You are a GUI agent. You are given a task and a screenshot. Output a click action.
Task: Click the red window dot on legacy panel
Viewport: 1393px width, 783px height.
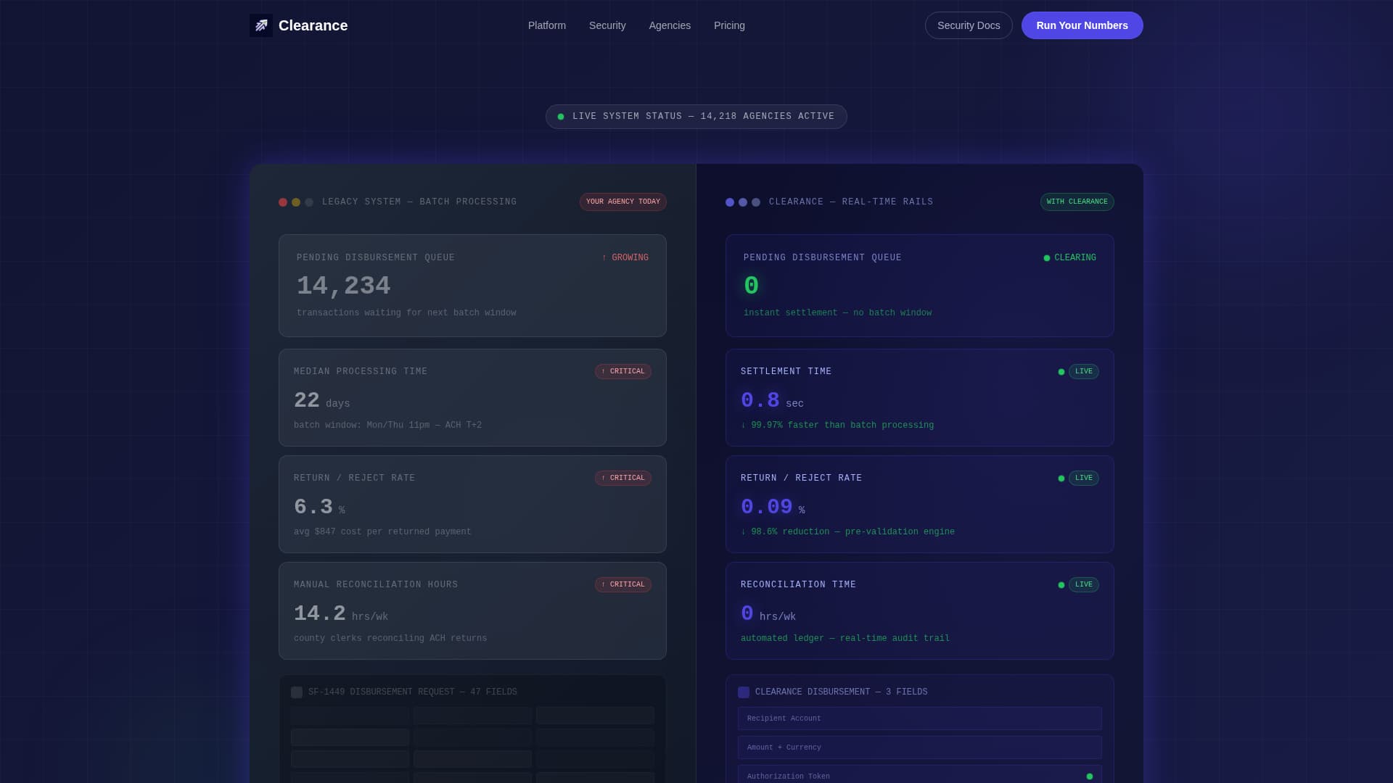[282, 202]
